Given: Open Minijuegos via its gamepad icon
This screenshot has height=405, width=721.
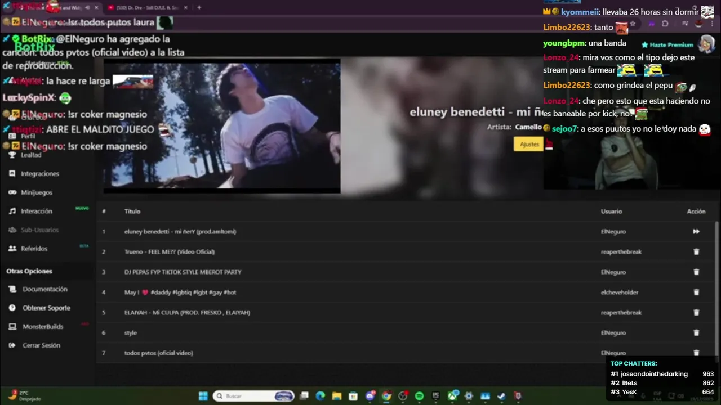Looking at the screenshot, I should tap(12, 192).
